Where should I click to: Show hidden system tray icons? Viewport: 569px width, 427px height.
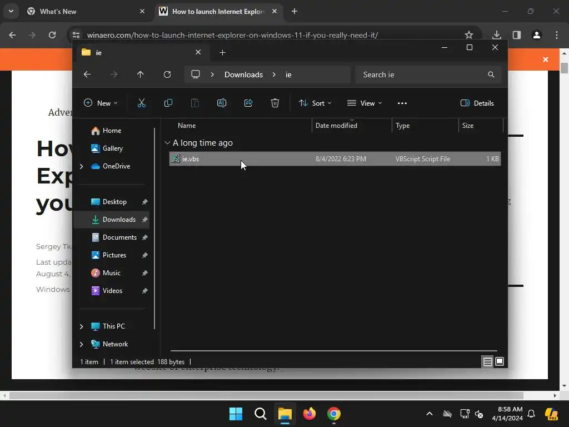[430, 414]
